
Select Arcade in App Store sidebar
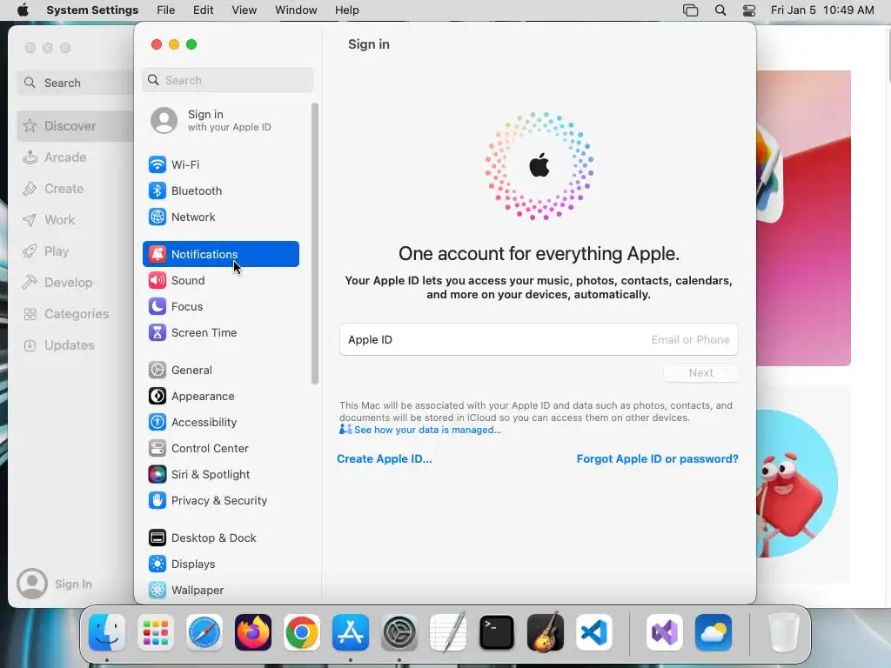(75, 157)
